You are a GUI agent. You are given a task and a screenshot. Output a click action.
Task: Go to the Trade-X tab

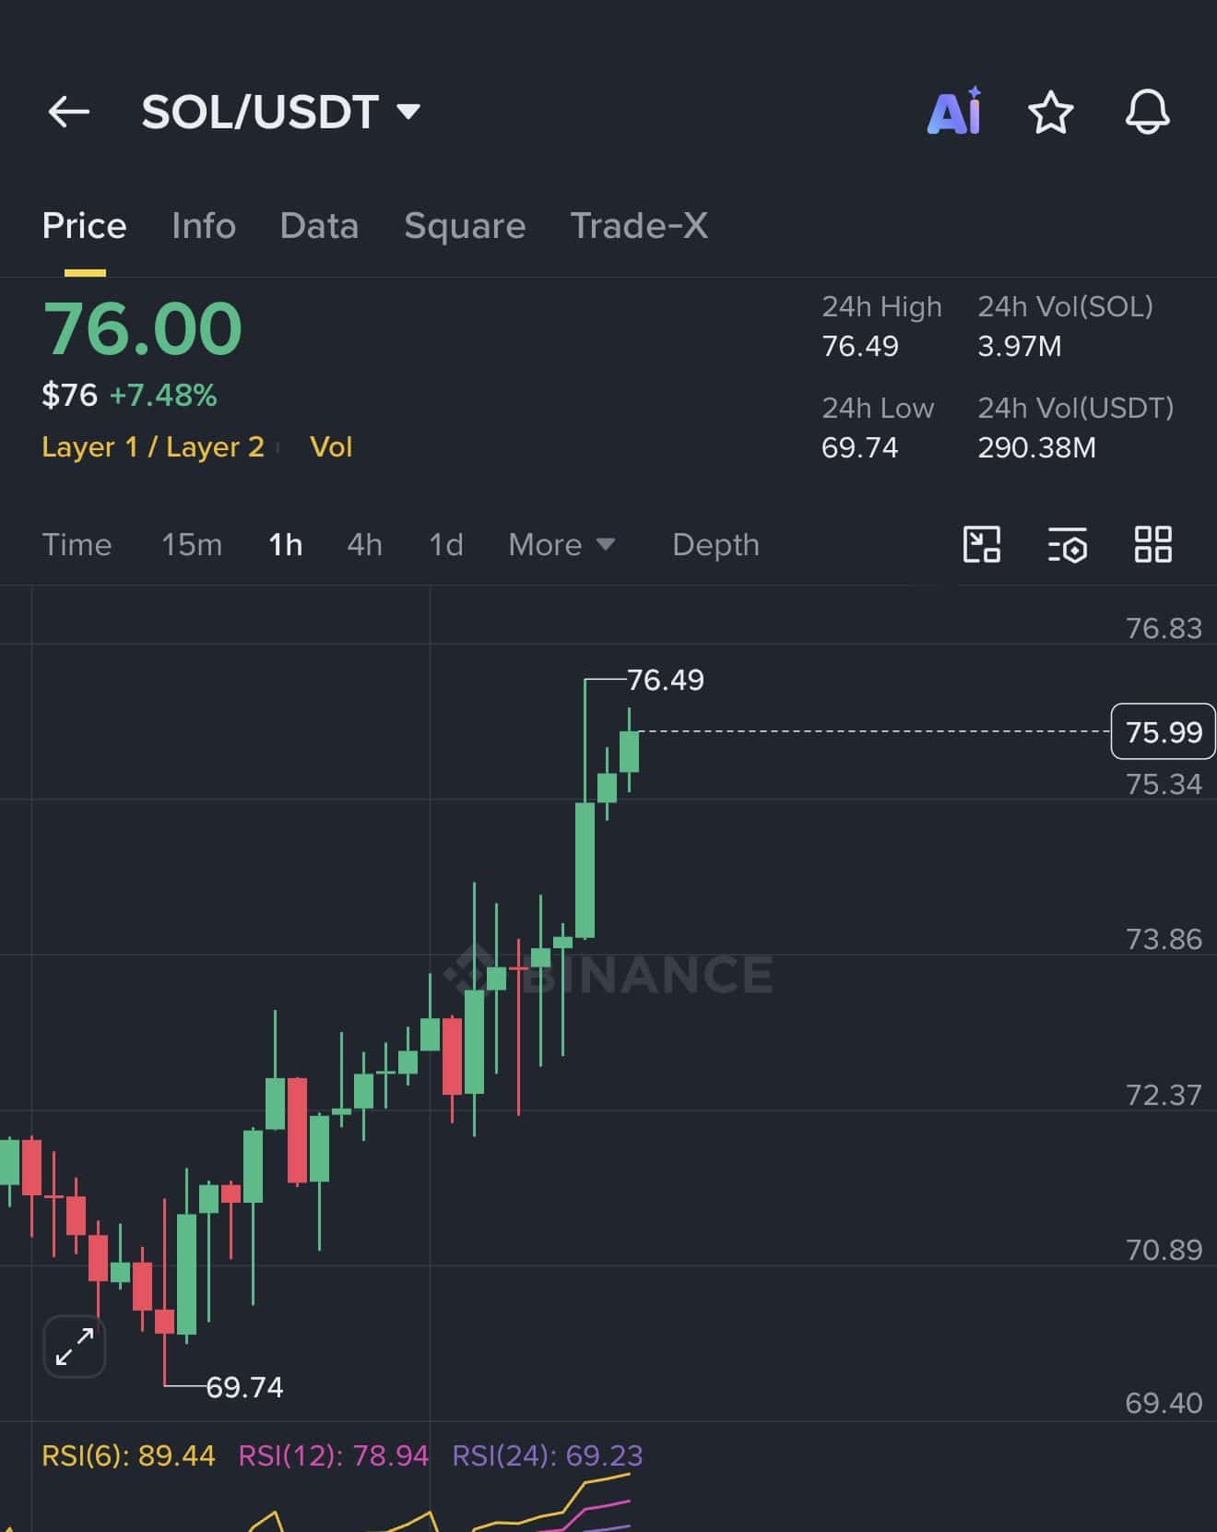[639, 226]
